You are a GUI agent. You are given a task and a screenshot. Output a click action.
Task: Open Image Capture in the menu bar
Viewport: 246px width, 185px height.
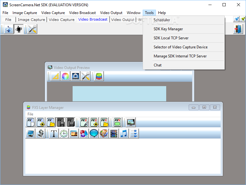[25, 13]
